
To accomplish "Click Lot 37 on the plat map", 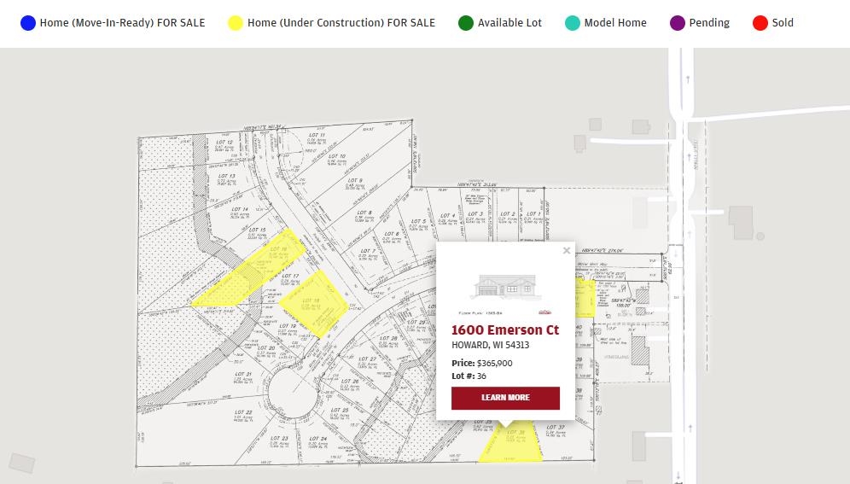I will (555, 433).
